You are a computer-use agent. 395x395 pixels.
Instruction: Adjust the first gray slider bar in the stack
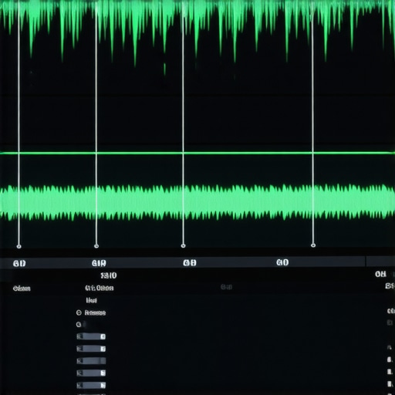tap(91, 336)
